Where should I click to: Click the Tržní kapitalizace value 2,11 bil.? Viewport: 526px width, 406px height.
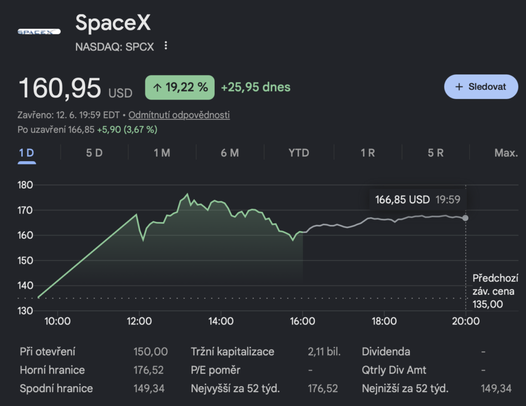point(324,352)
